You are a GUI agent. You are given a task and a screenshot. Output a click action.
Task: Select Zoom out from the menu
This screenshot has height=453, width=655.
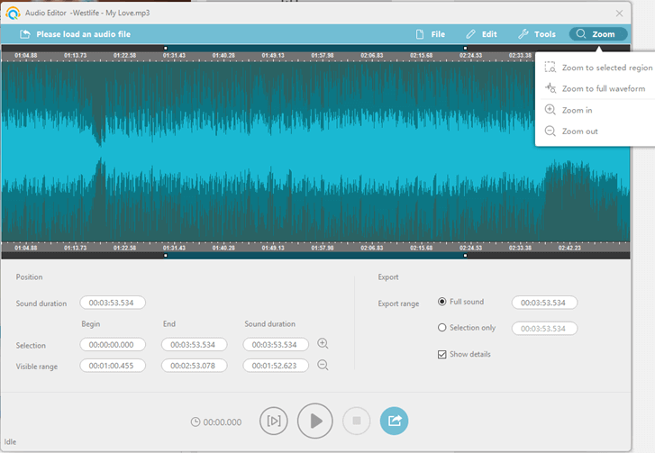[x=579, y=131]
